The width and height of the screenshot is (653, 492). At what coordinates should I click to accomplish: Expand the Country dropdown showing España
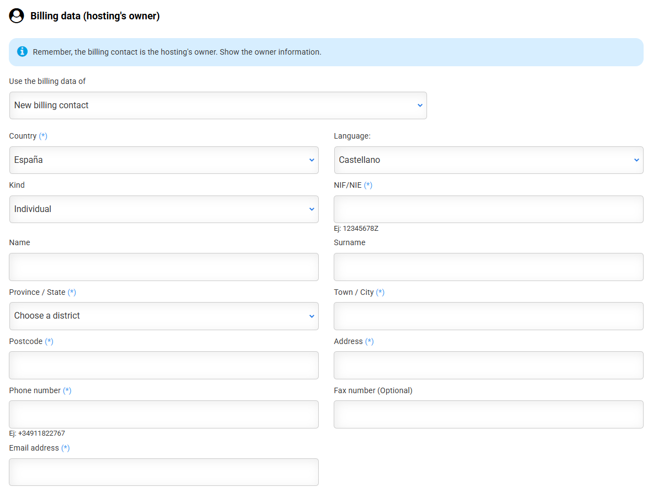point(164,160)
